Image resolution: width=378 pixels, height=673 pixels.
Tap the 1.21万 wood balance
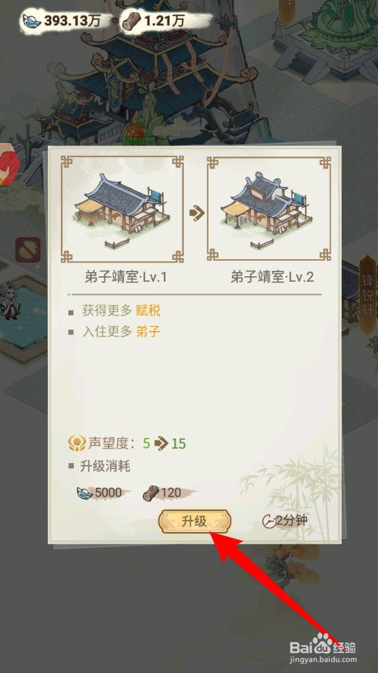[x=164, y=21]
